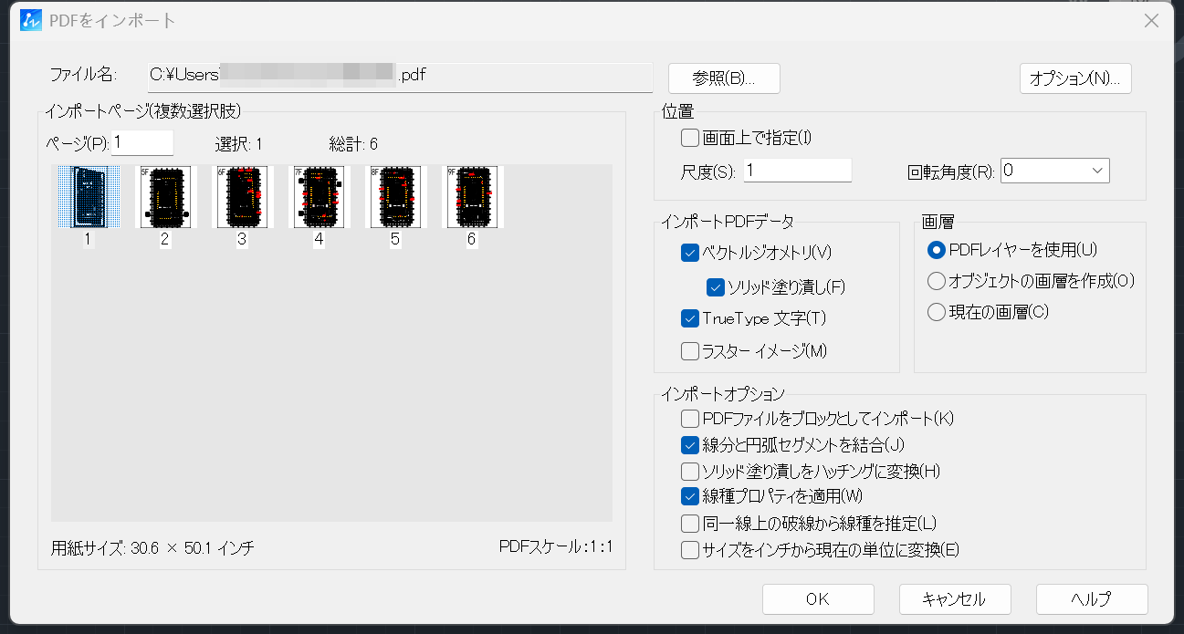Click the PDF import app icon in title bar
This screenshot has height=634, width=1184.
point(31,20)
